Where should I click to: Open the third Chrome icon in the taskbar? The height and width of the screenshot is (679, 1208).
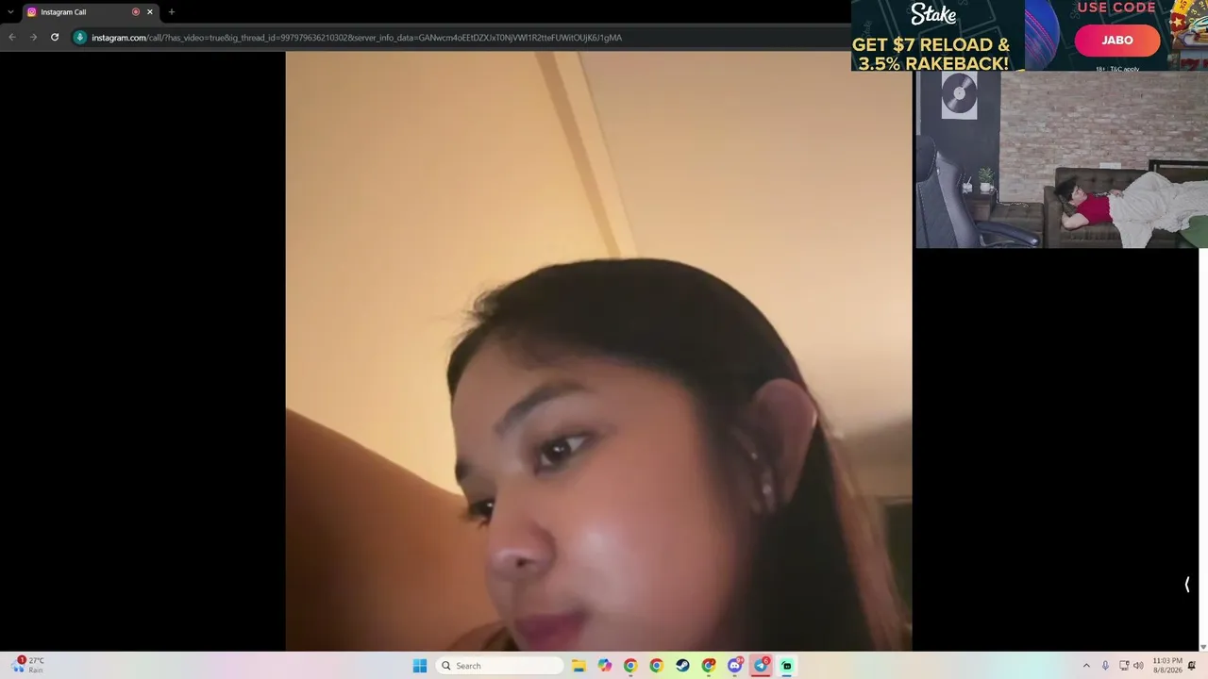click(x=709, y=666)
